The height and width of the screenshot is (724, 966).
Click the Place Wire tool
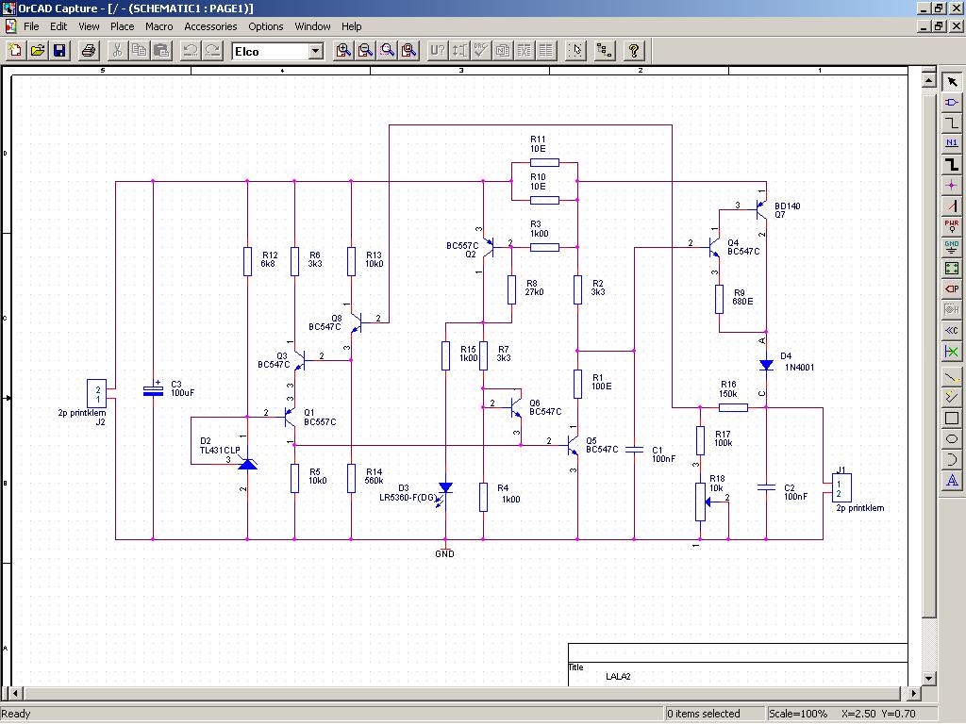pos(952,123)
